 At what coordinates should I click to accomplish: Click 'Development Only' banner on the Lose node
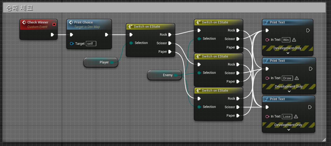[x=288, y=125]
